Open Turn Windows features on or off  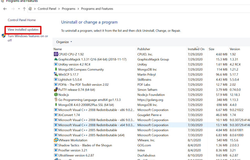(x=28, y=38)
